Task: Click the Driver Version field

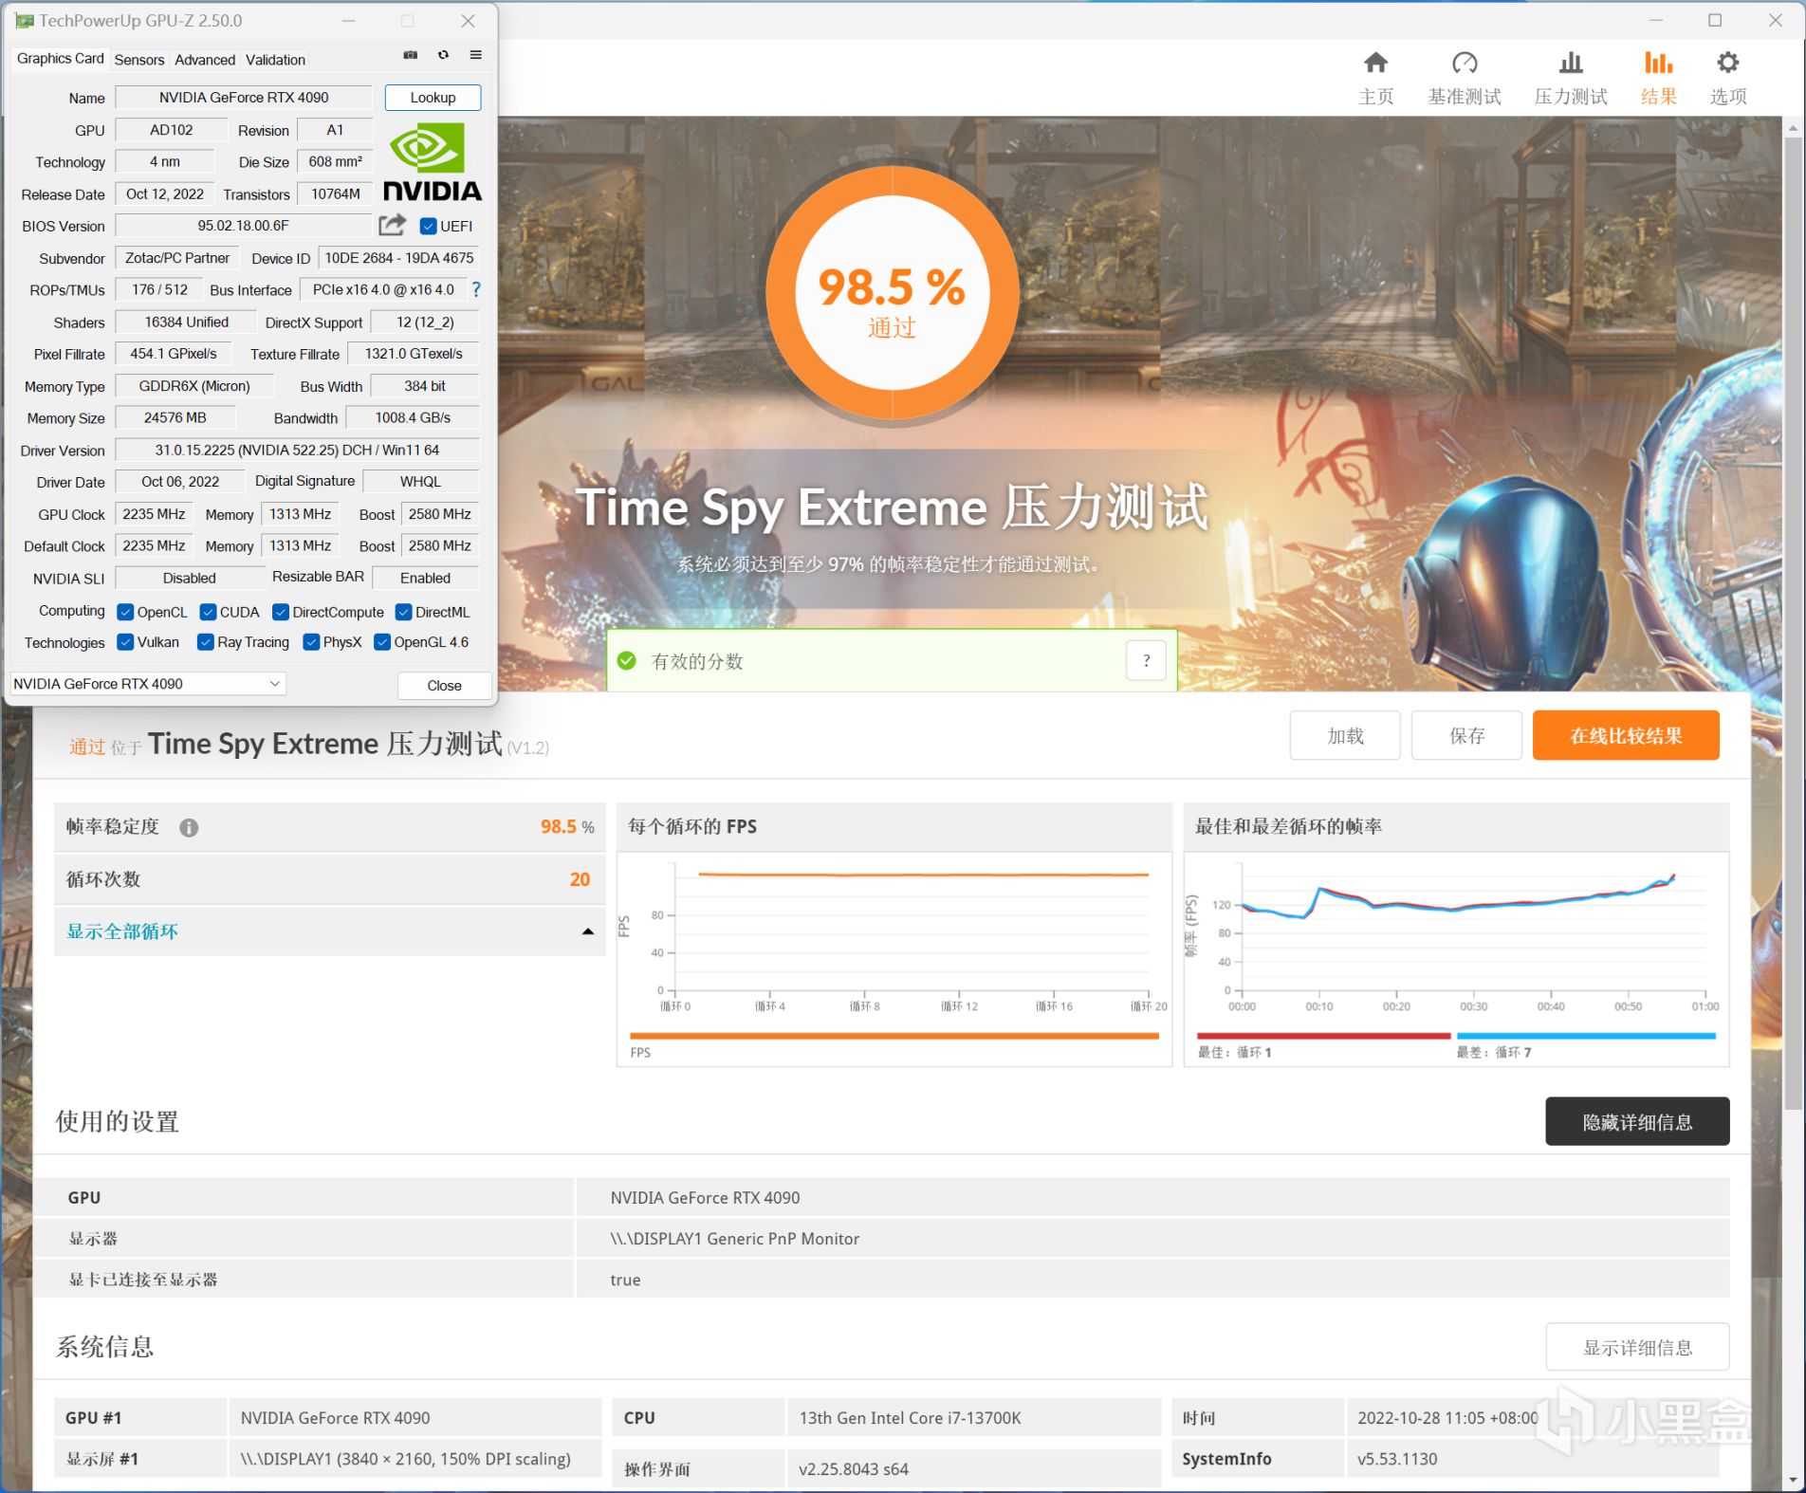Action: point(297,451)
